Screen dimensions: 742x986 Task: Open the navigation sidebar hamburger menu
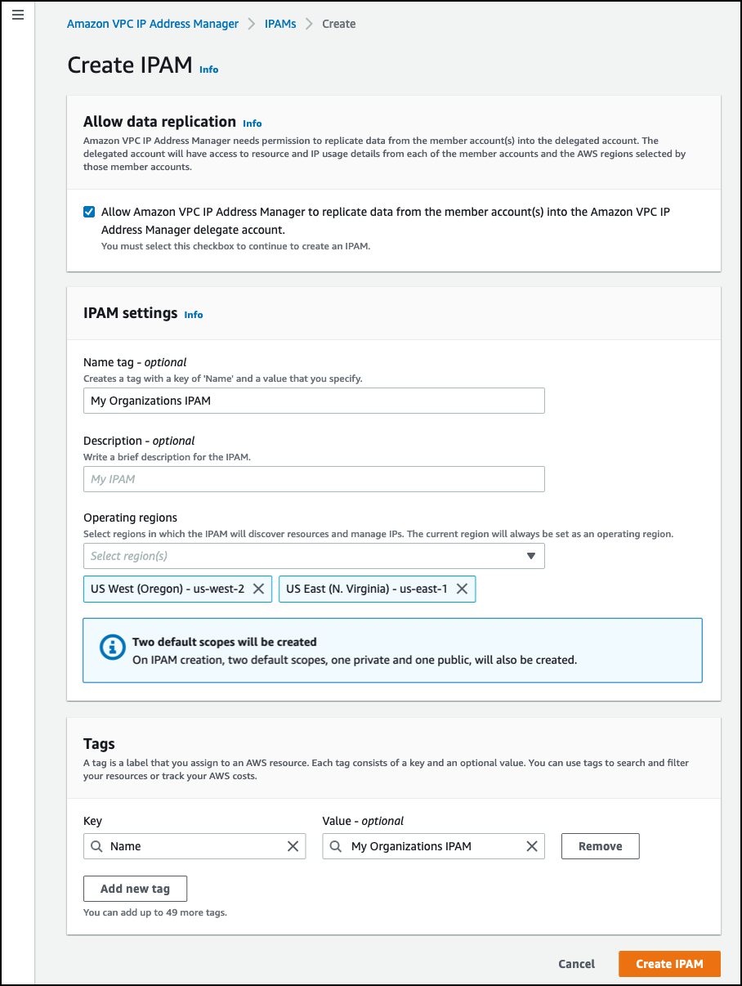[x=17, y=15]
